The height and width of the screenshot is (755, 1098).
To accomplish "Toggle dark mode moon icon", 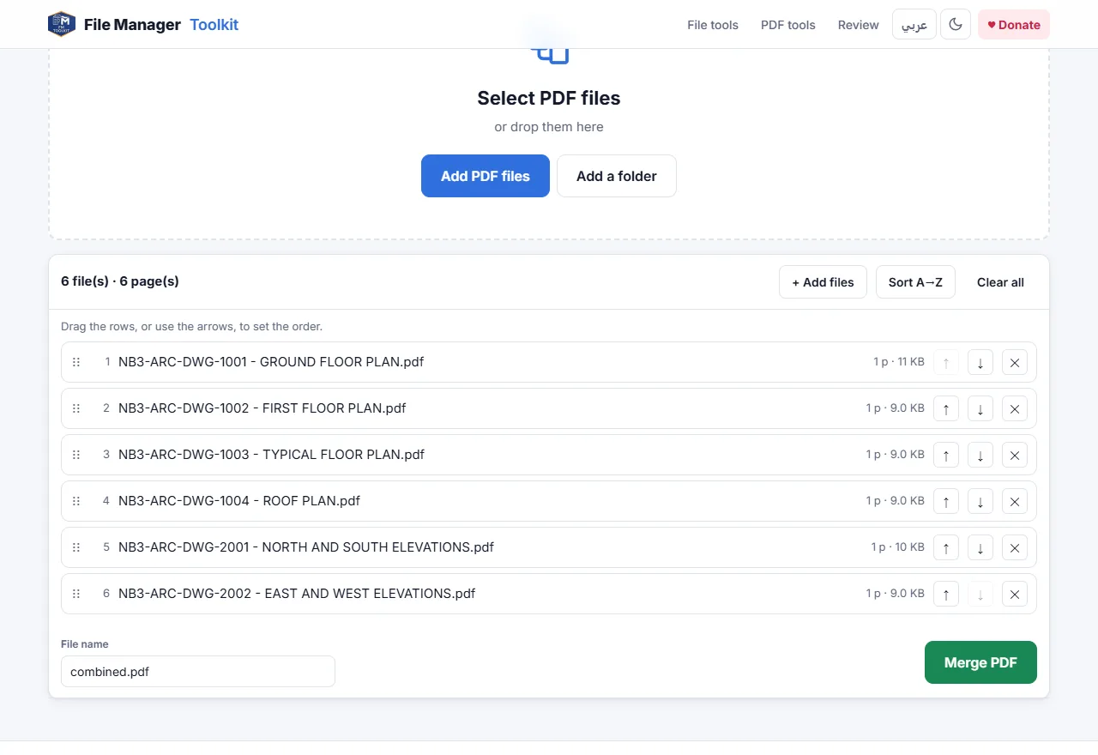I will 956,25.
